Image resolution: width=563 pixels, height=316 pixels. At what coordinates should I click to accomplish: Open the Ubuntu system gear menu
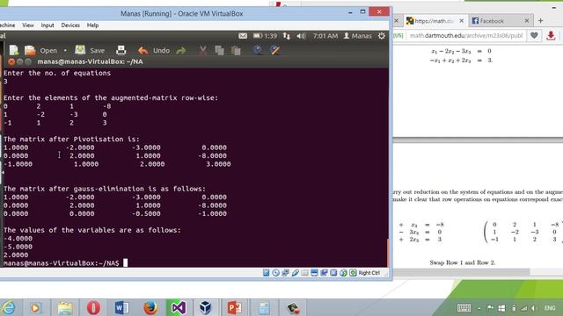381,36
